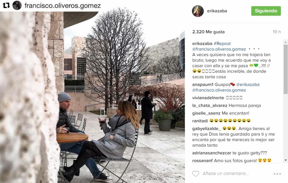The image size is (288, 183).
Task: View the 2.320 Me gusta likes
Action: click(208, 32)
